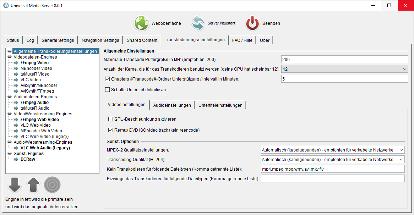414x215 pixels.
Task: Click the arrow icon beside VLC Web Video (Legacy)
Action: [16, 137]
